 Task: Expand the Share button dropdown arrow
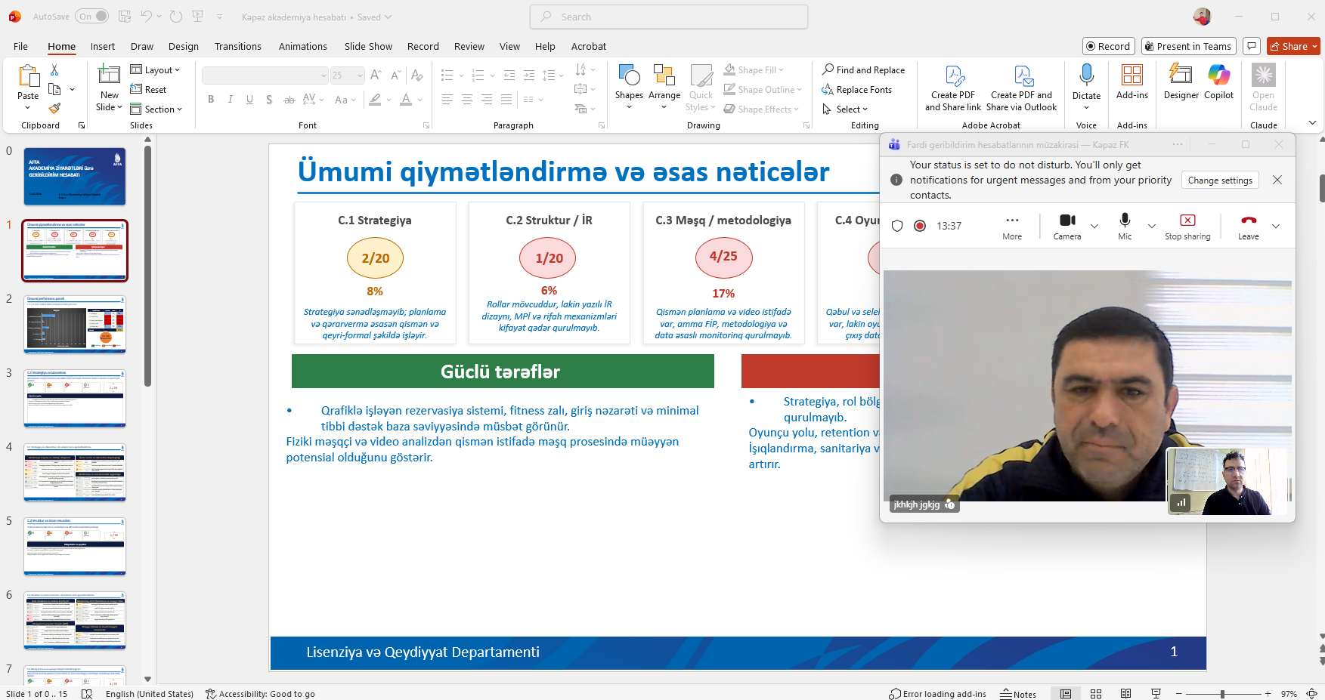tap(1315, 47)
